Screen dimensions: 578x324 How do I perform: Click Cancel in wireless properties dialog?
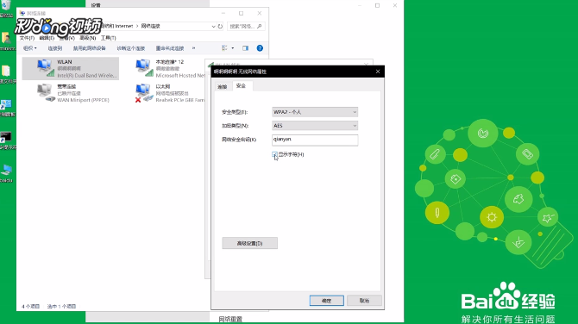coord(364,301)
